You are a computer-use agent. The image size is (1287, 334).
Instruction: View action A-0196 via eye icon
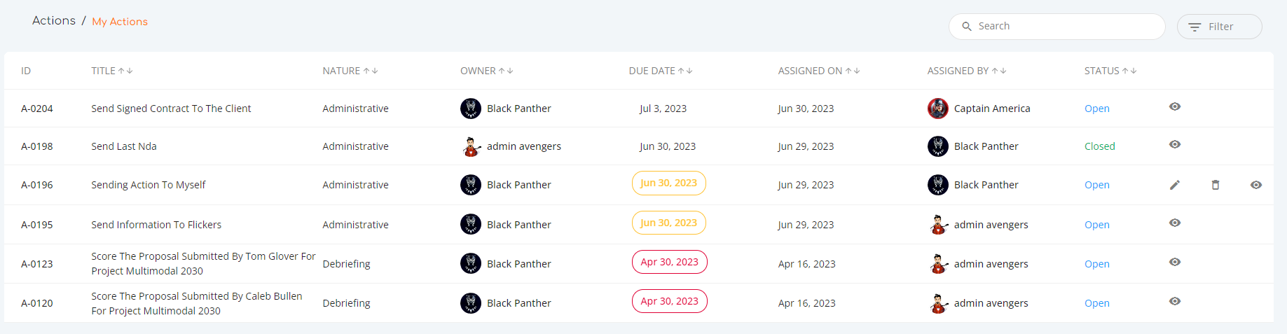pyautogui.click(x=1256, y=185)
